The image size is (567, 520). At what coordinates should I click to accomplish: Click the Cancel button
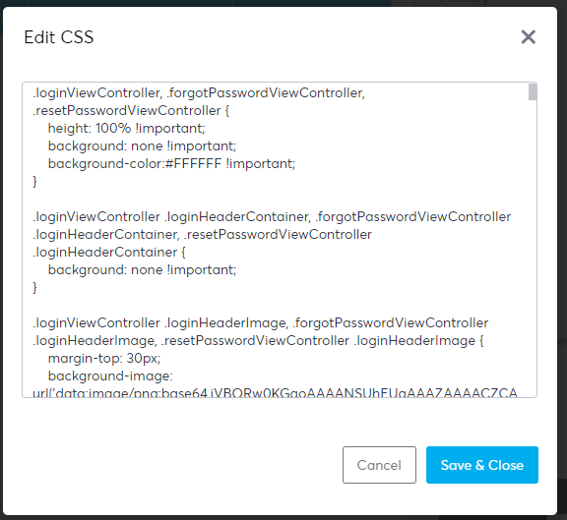point(379,465)
